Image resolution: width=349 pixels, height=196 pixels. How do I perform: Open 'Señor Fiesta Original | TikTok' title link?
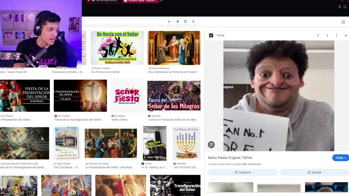(x=230, y=158)
